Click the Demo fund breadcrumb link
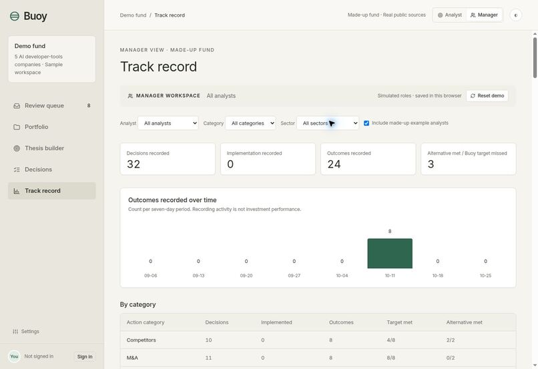The image size is (538, 369). [133, 15]
